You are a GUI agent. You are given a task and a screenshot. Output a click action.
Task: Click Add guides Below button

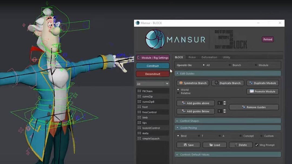[195, 111]
